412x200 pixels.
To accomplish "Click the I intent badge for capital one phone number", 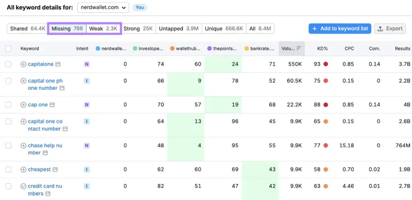I will tap(87, 81).
